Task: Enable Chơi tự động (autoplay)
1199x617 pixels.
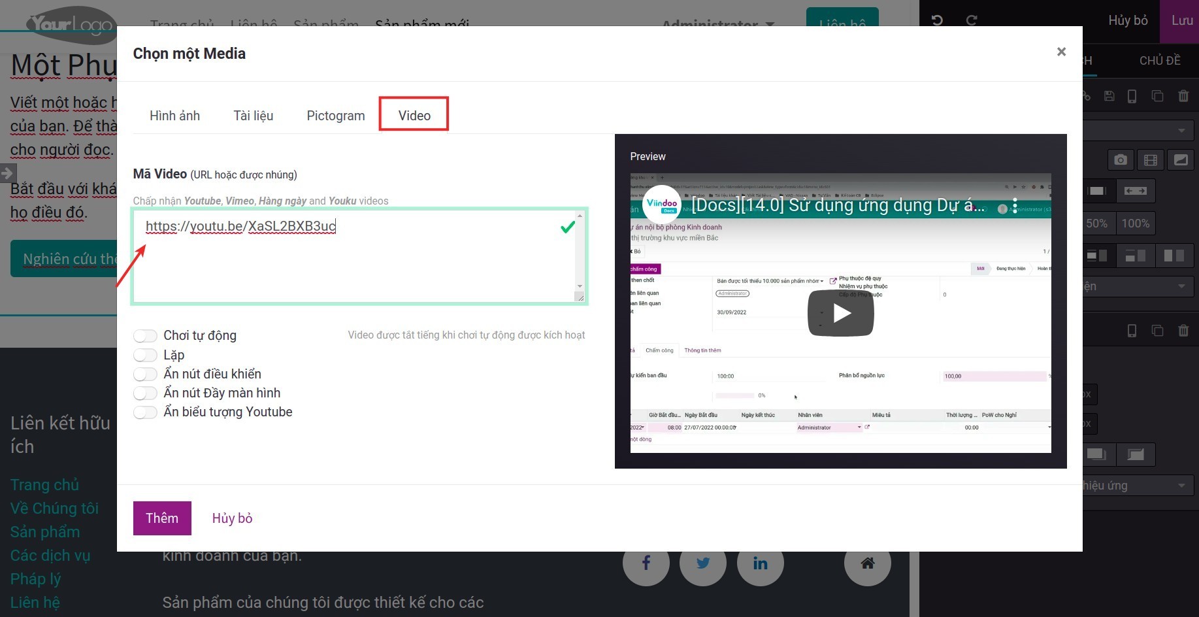Action: click(x=145, y=335)
